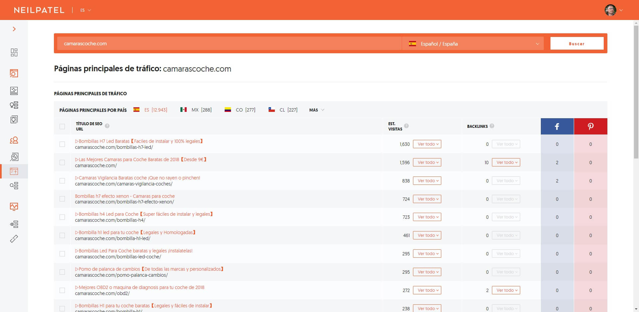
Task: Click the Pinterest column header icon
Action: (x=591, y=126)
